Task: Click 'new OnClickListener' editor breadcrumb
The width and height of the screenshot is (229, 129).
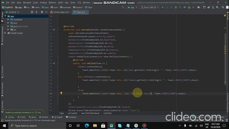Action: pos(90,113)
